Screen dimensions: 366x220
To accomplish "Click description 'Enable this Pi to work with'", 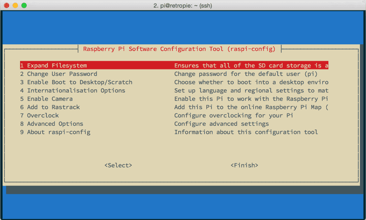I will pyautogui.click(x=222, y=99).
